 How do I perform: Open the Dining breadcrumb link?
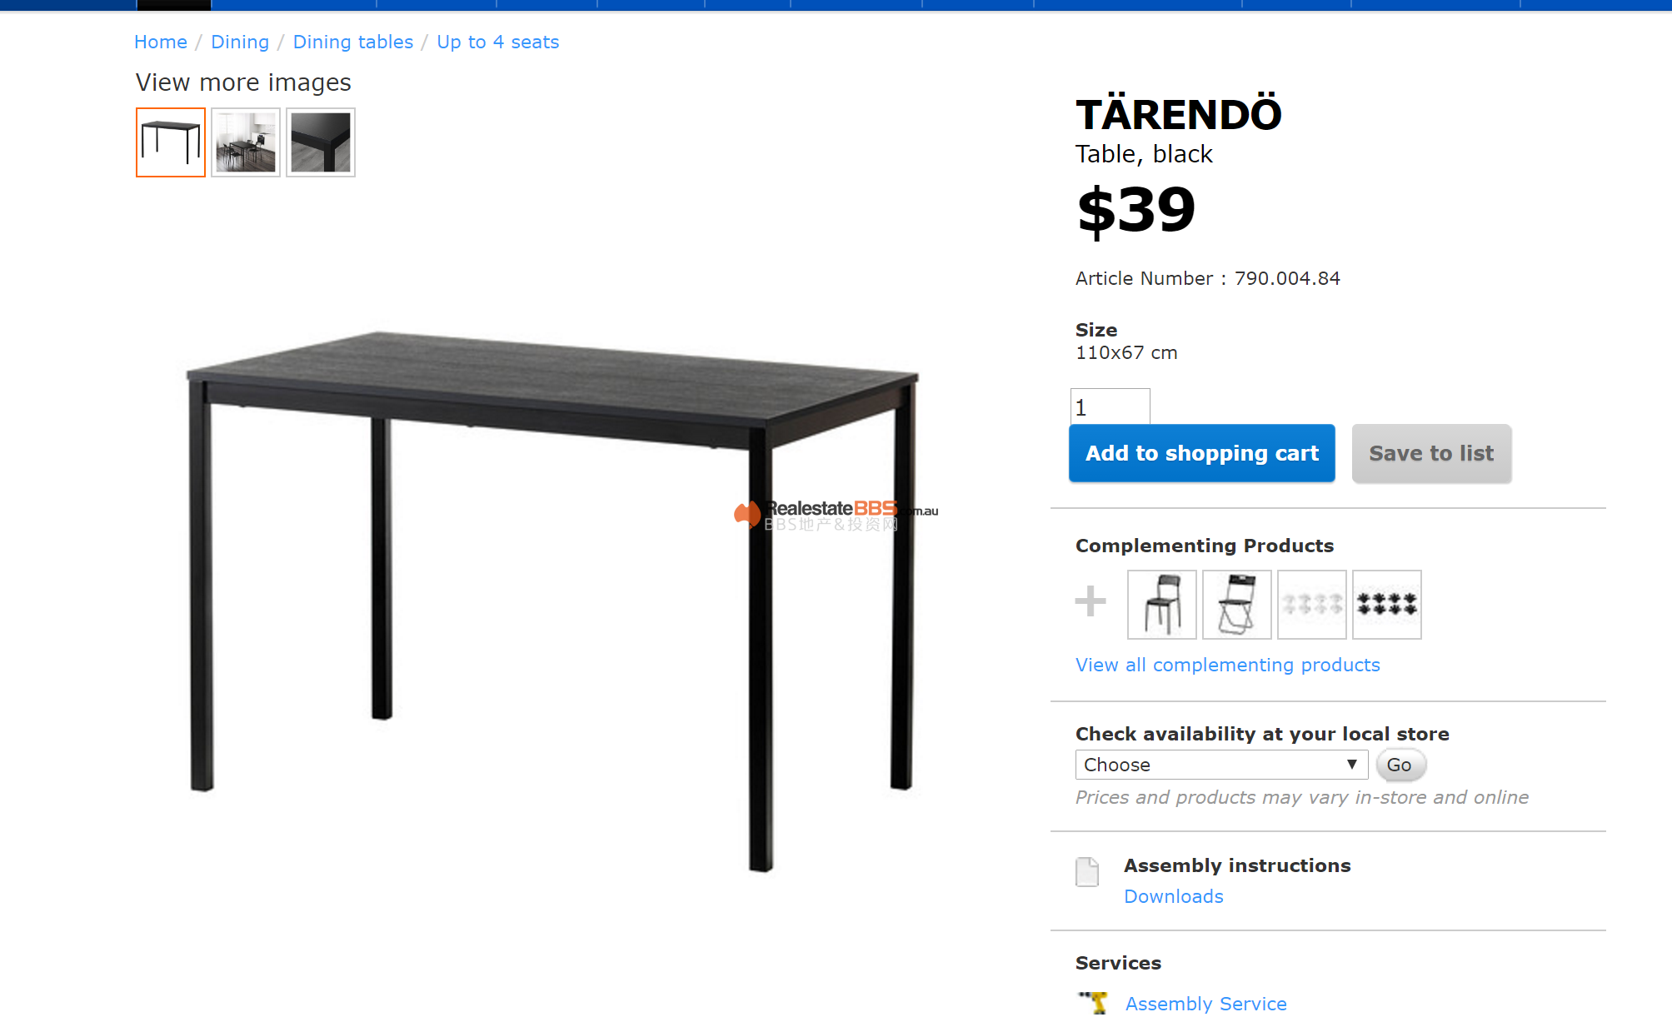click(240, 42)
